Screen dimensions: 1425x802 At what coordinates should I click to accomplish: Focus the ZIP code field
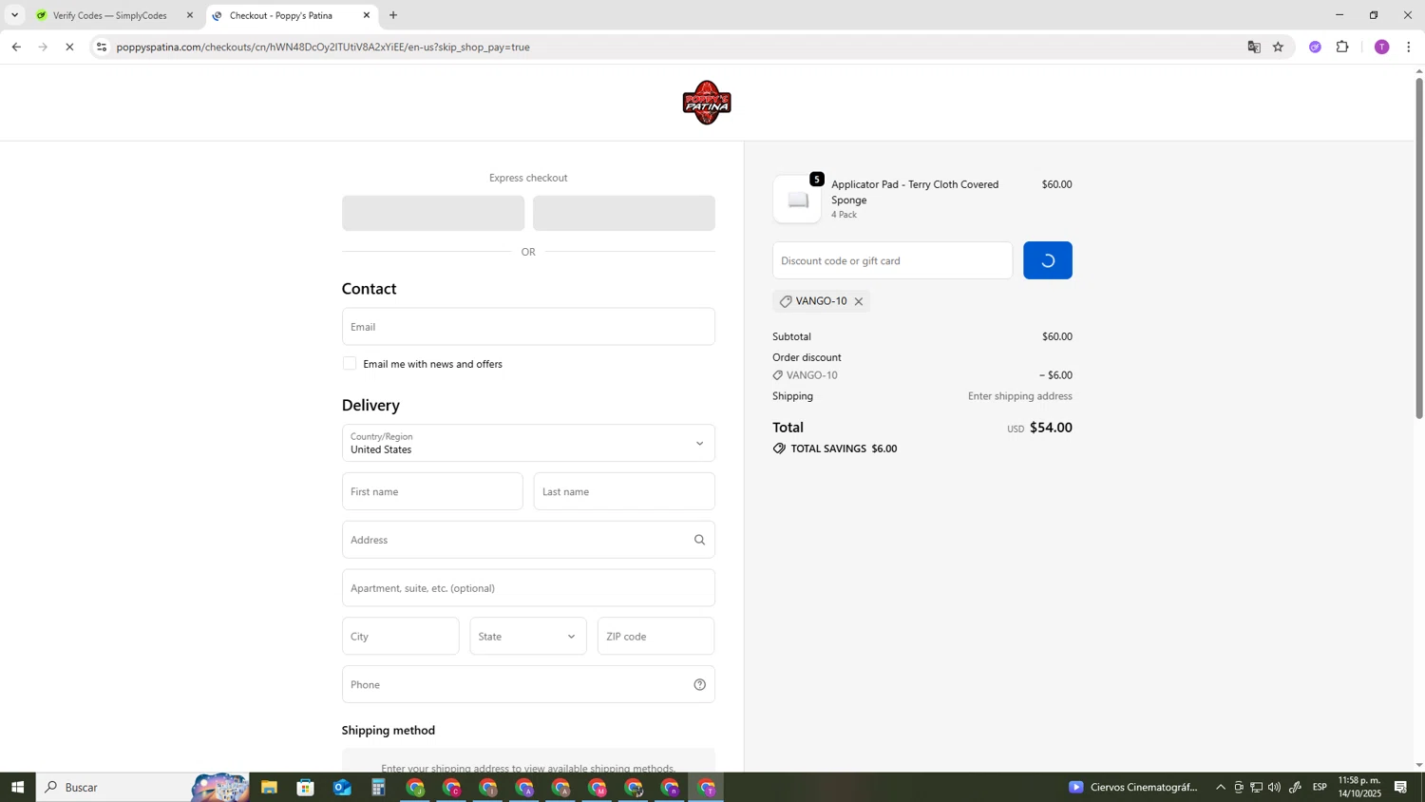pos(655,637)
